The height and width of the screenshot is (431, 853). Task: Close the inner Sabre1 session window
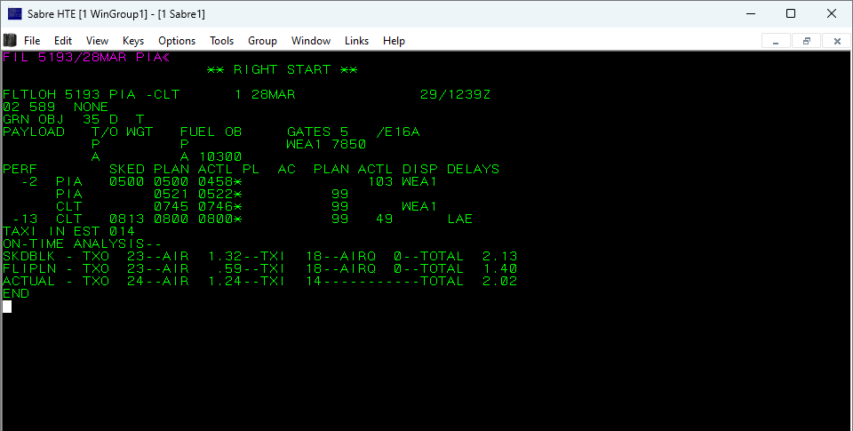coord(836,41)
